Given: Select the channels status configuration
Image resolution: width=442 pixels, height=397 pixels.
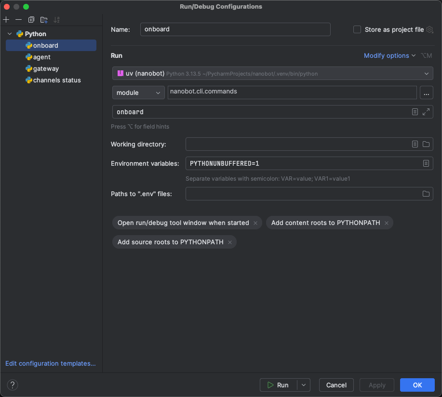Looking at the screenshot, I should (56, 80).
